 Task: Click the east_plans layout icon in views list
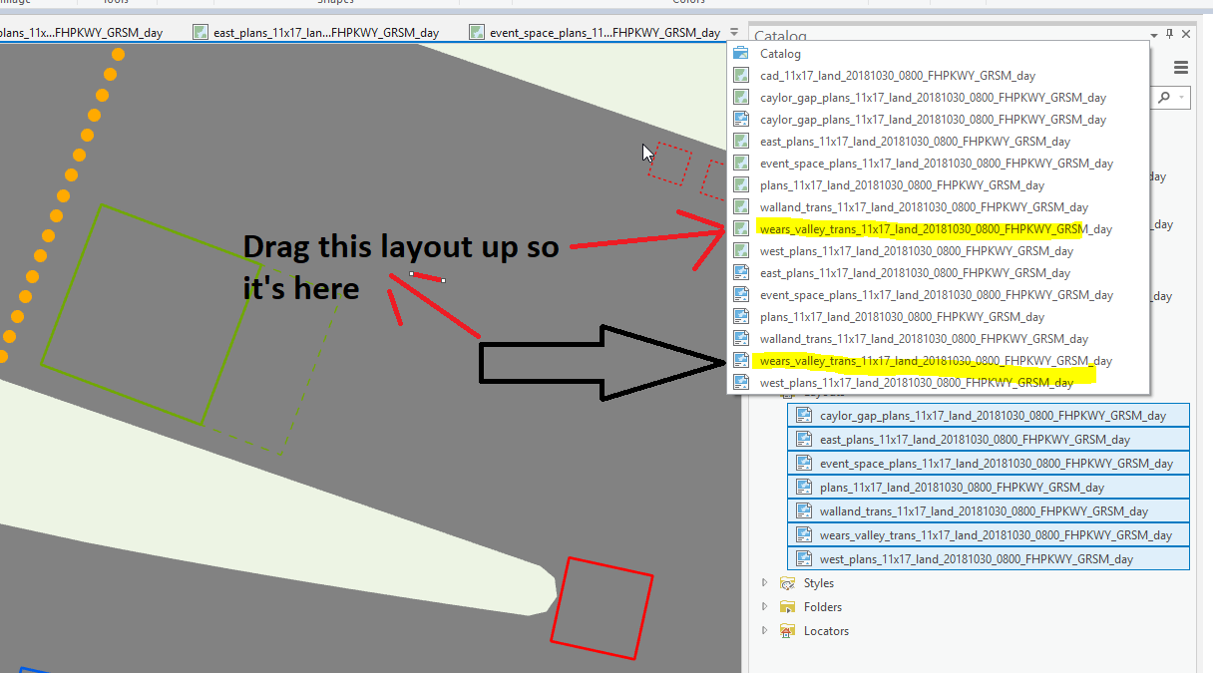point(741,273)
